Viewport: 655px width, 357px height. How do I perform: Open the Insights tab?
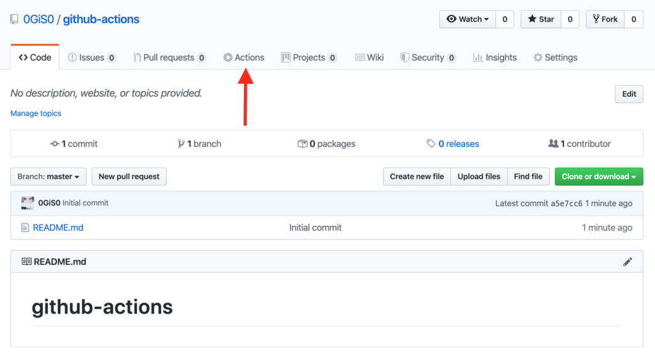tap(494, 57)
